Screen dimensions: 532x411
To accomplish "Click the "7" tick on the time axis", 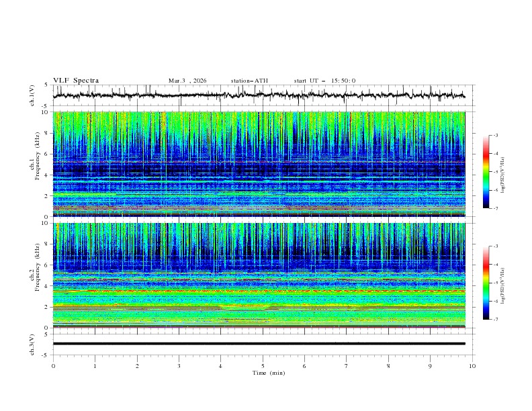I will [347, 366].
